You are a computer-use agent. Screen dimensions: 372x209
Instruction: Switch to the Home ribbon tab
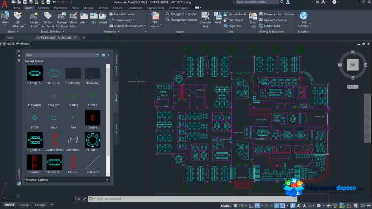pos(16,8)
